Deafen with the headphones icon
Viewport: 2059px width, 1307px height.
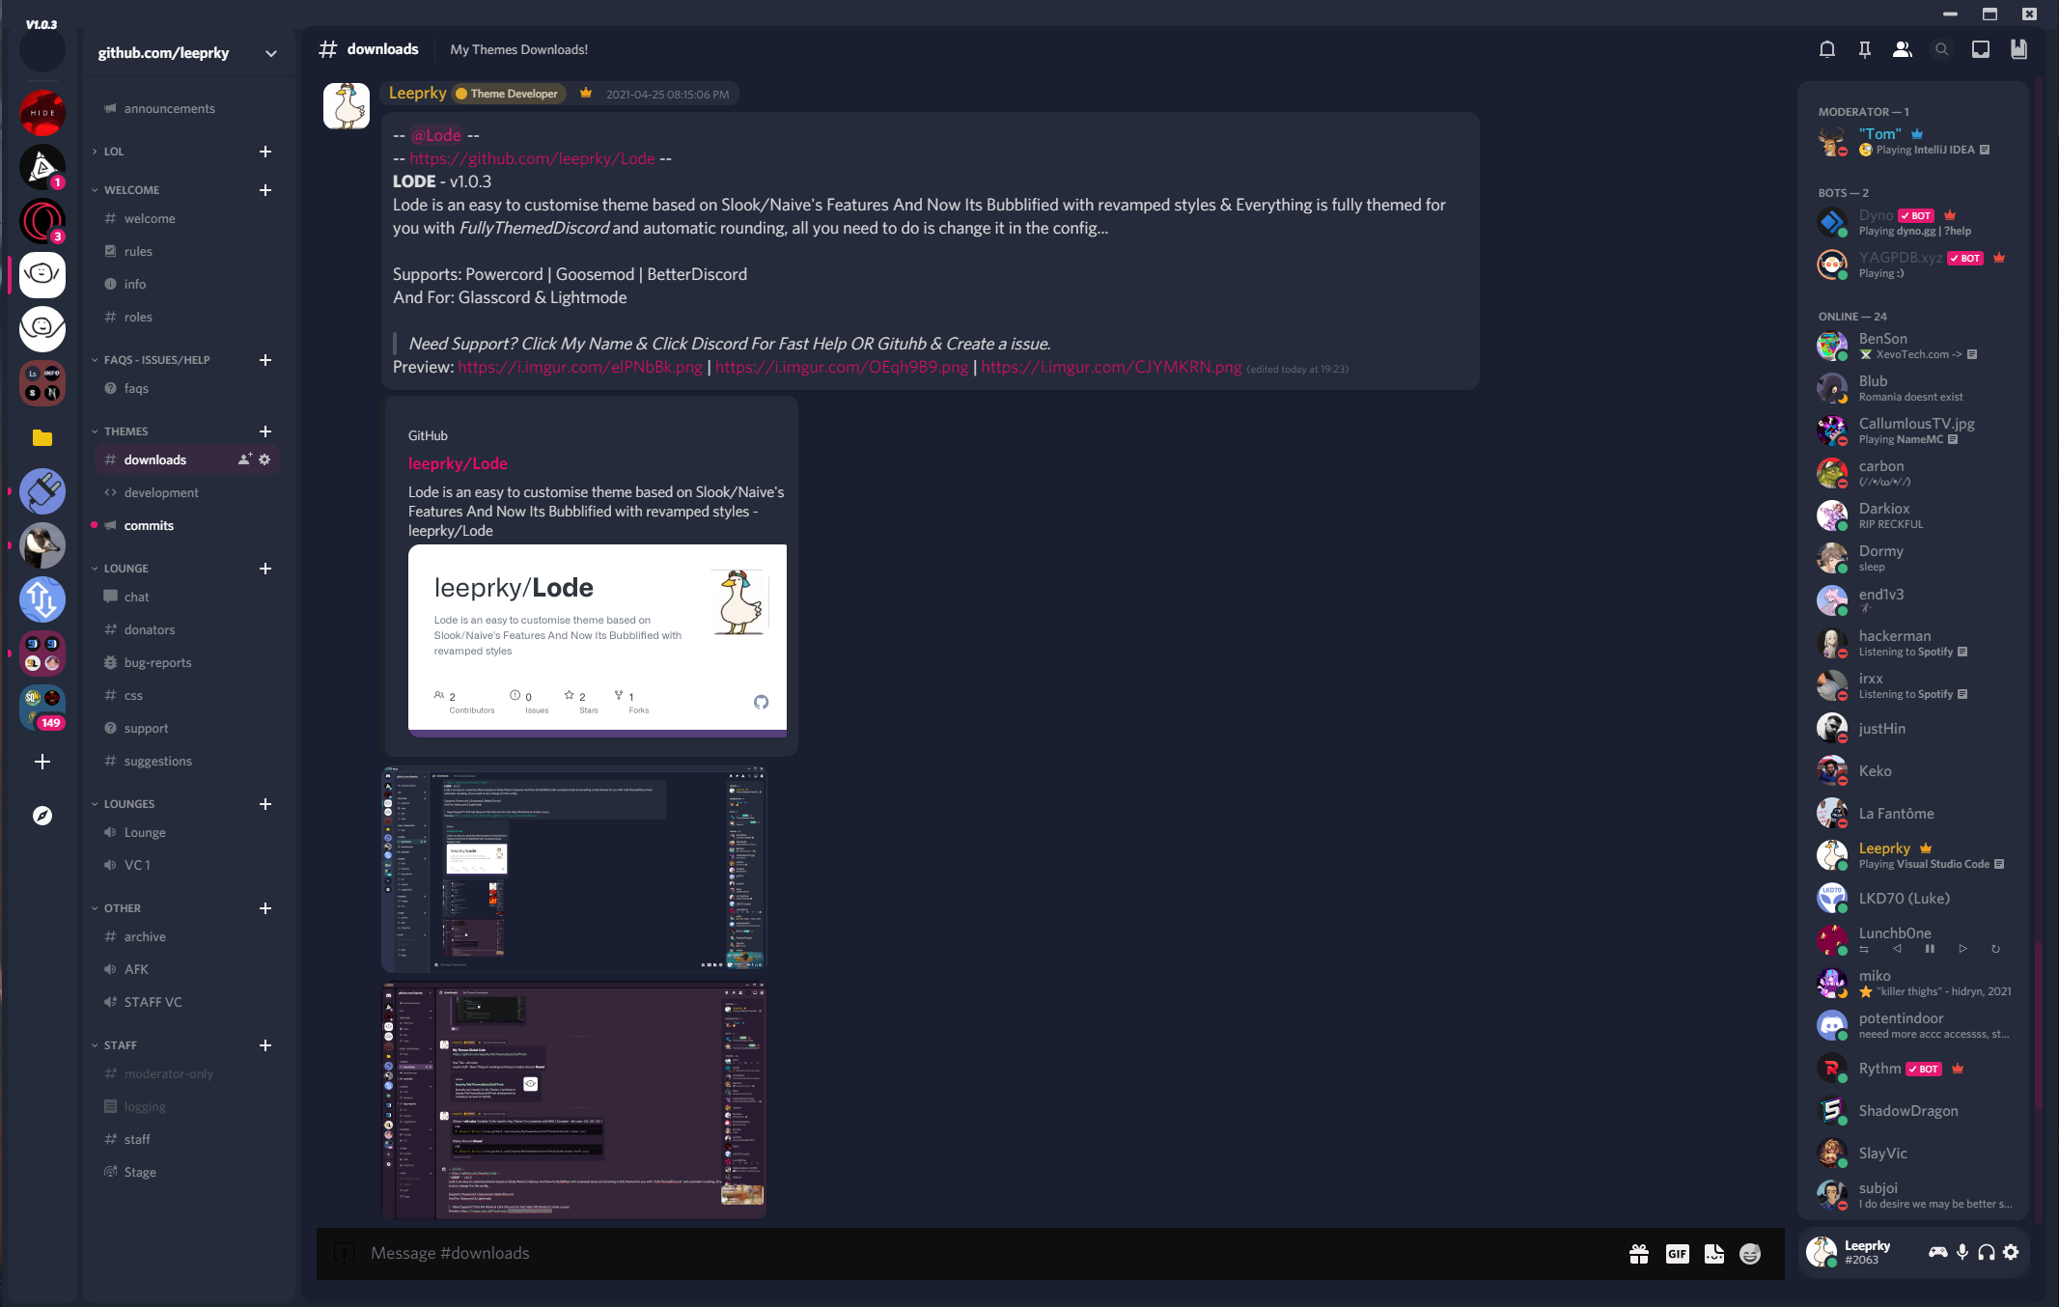pyautogui.click(x=1986, y=1252)
